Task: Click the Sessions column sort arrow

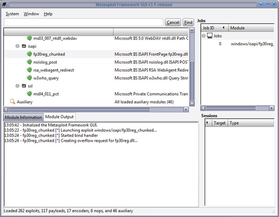Action: pyautogui.click(x=207, y=123)
